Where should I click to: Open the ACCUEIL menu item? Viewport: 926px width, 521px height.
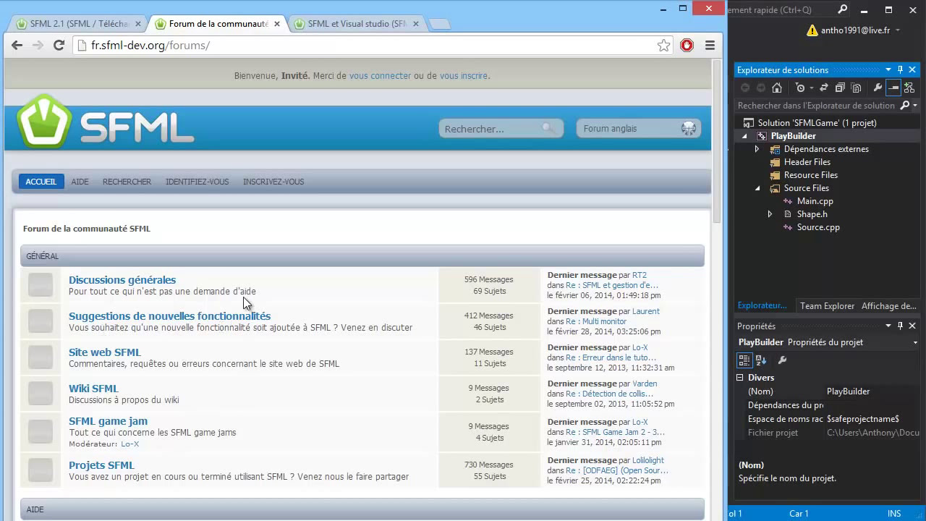pos(41,182)
